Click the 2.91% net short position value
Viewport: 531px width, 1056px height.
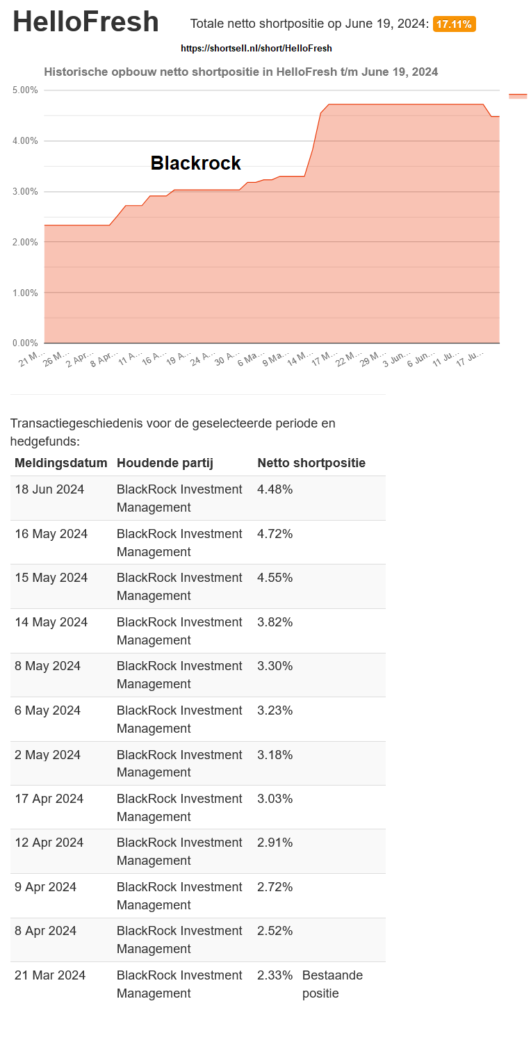coord(275,843)
